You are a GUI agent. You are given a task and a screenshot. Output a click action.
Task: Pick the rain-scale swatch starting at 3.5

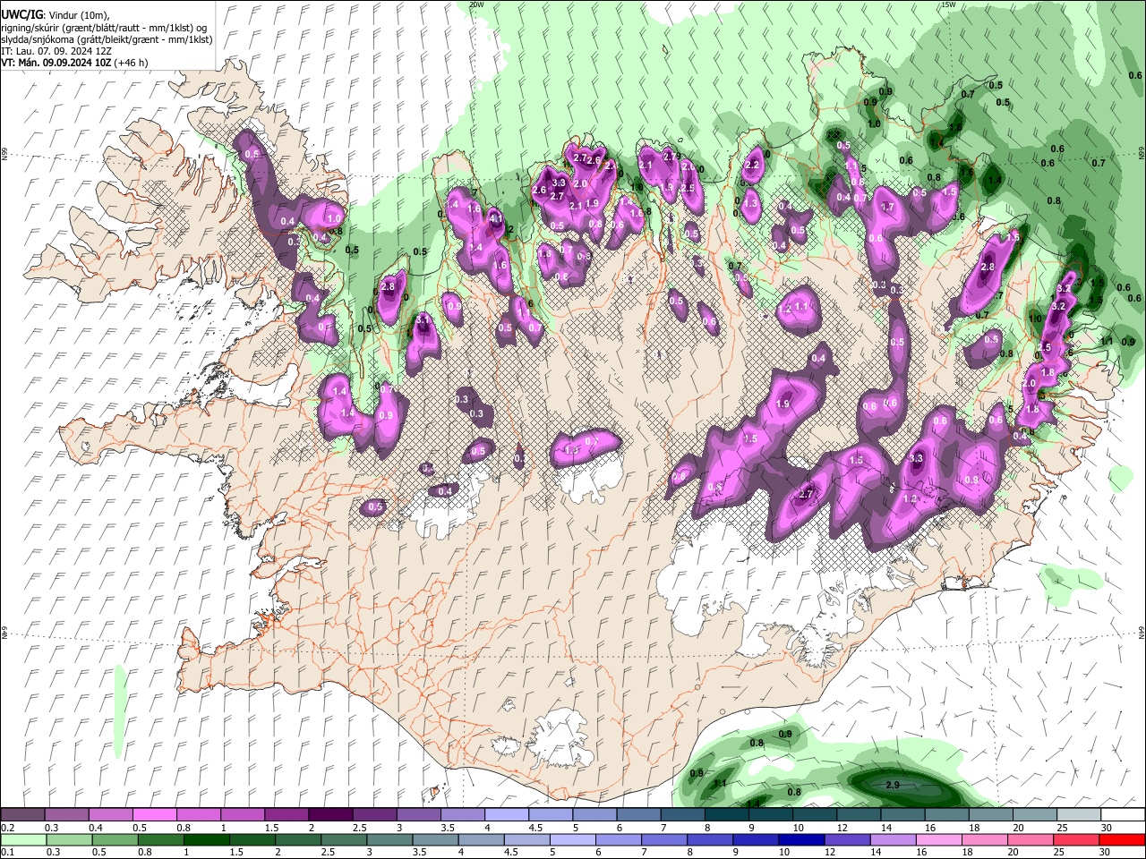tap(435, 839)
